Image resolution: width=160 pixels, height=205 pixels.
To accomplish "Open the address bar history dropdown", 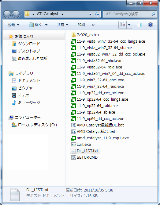I will click(x=90, y=14).
